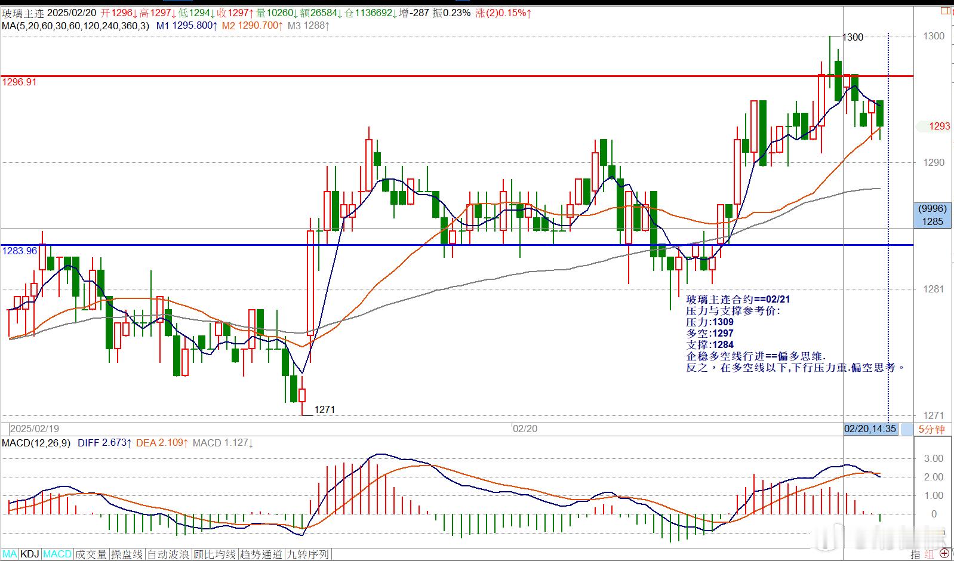Click the MA(5,20,60,30,60,120,240,360,3) parameter label

tap(76, 26)
